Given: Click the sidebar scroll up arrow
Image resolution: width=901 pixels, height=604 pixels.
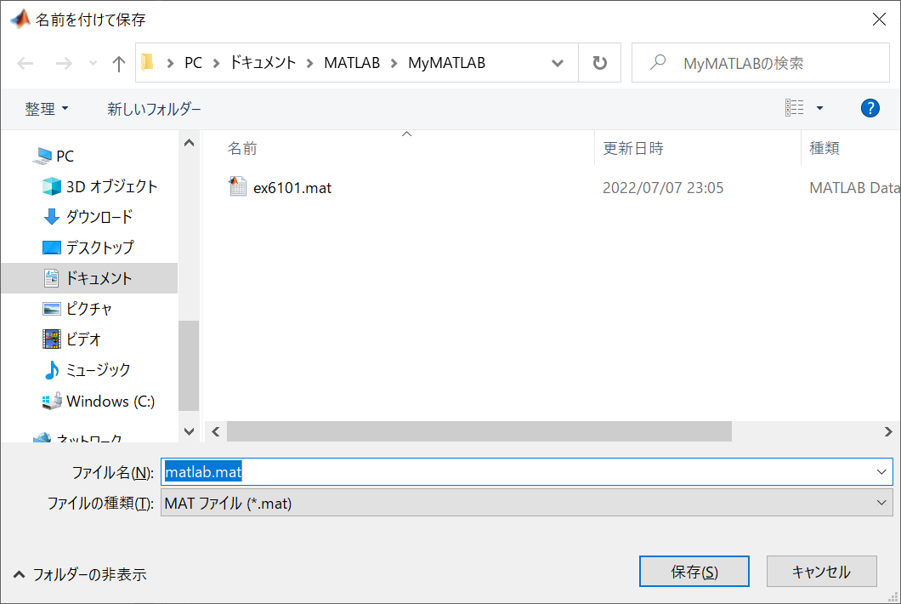Looking at the screenshot, I should pos(189,143).
